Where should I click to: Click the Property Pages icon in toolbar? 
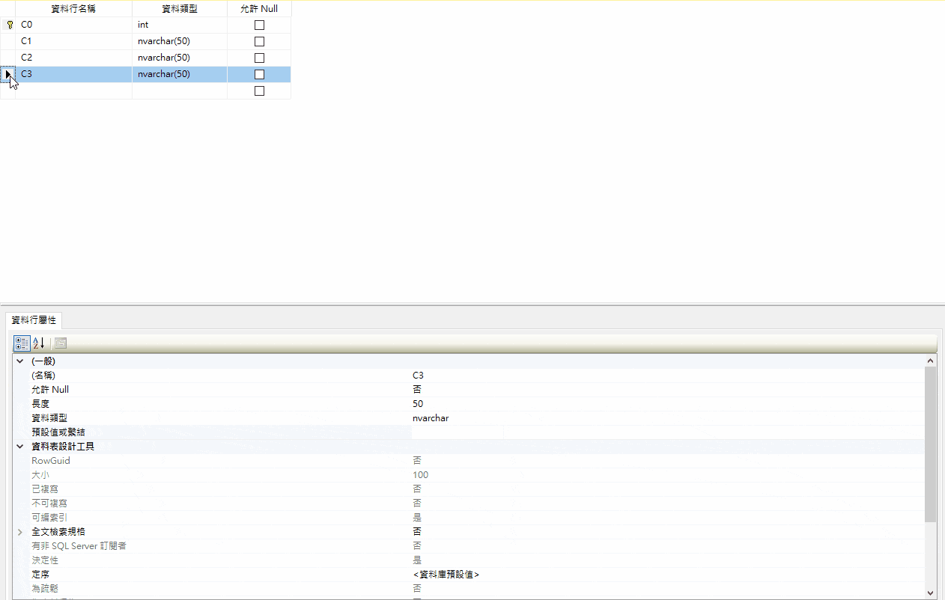point(61,343)
